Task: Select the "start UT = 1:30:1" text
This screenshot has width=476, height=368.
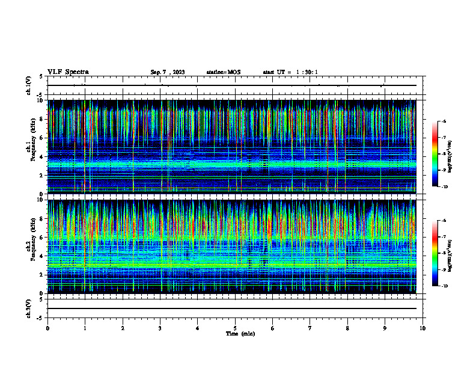Action: point(290,72)
